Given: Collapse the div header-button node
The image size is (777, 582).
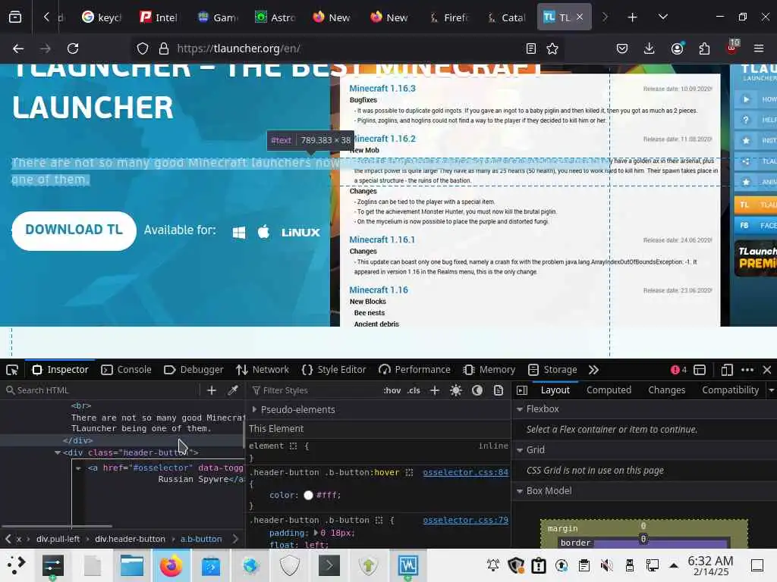Looking at the screenshot, I should coord(58,452).
